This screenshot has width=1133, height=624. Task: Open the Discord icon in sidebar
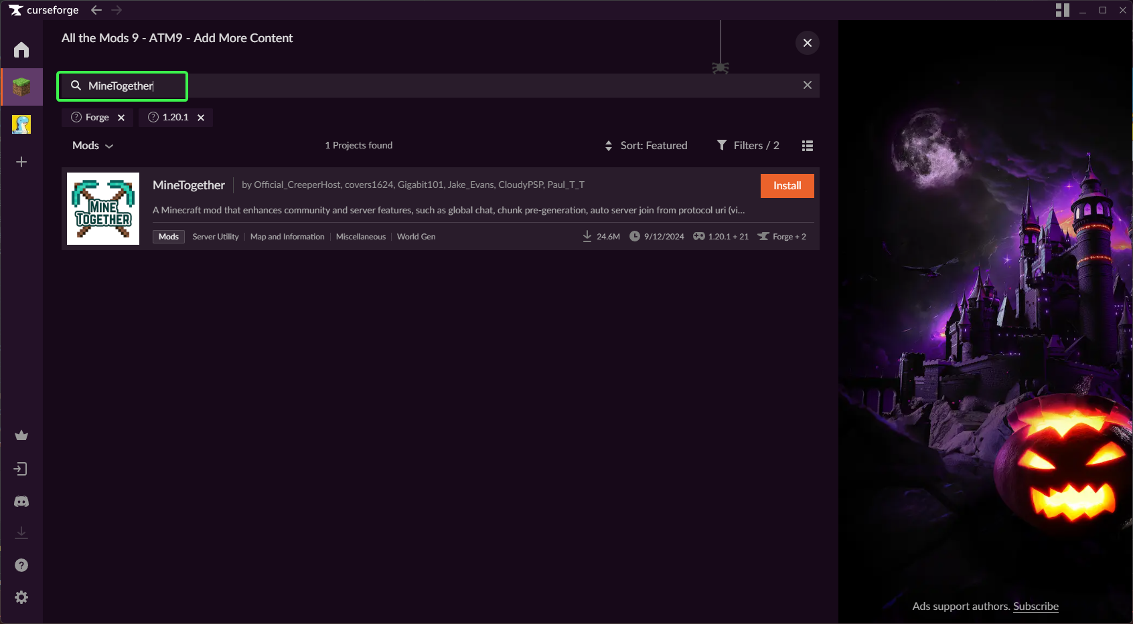point(21,501)
